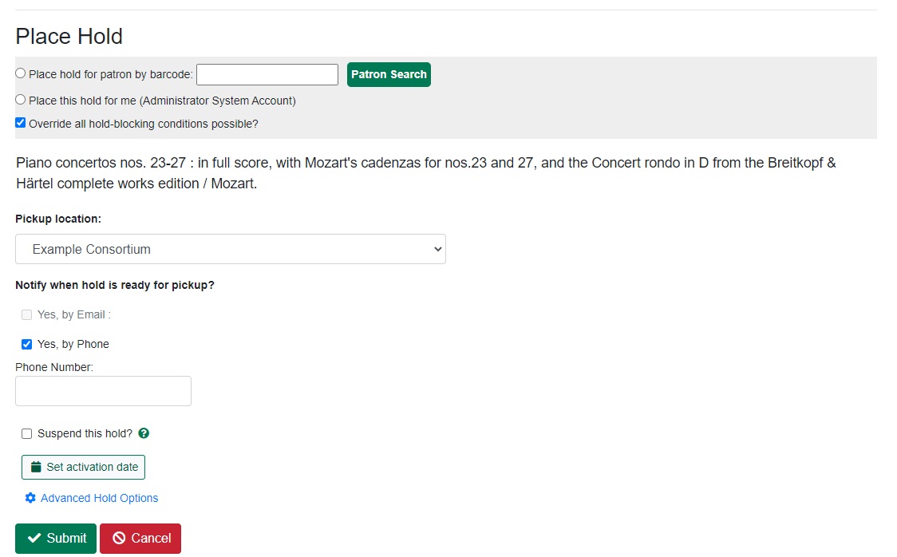Image resolution: width=897 pixels, height=557 pixels.
Task: Click the ban icon on the Cancel button
Action: pyautogui.click(x=119, y=539)
